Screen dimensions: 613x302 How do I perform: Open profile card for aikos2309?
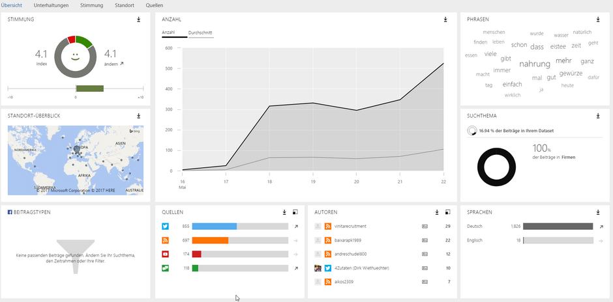pyautogui.click(x=425, y=282)
